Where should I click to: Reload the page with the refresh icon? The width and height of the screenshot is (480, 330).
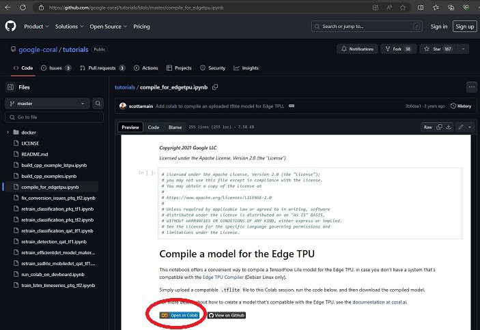[x=23, y=7]
